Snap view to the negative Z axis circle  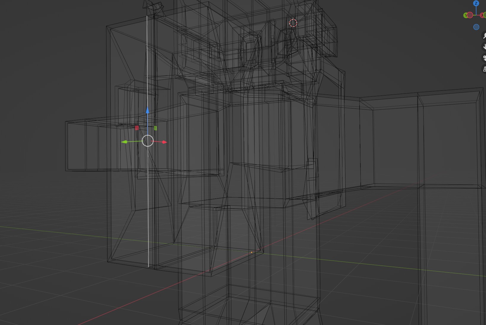[476, 27]
